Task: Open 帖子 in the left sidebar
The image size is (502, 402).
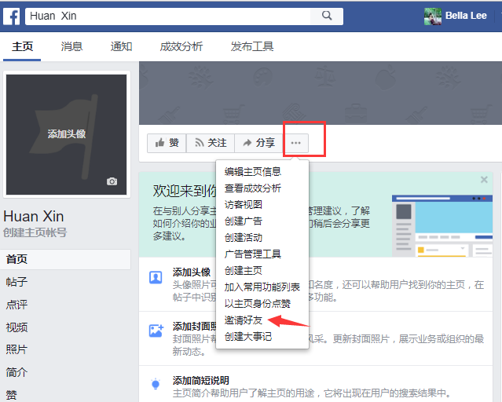Action: tap(16, 282)
